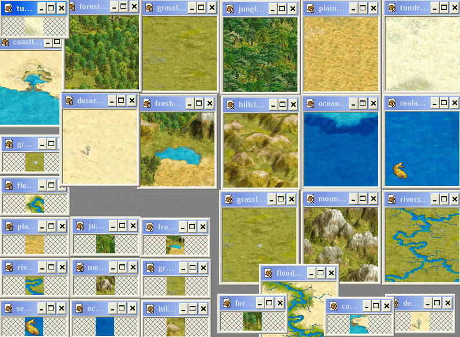Click the window icon of the floodplain window
The width and height of the screenshot is (460, 337).
[268, 273]
